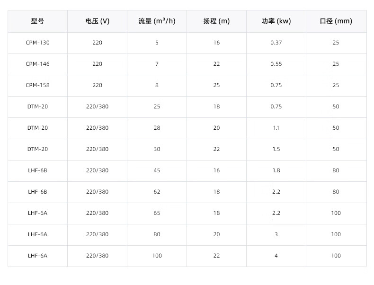Select the 3 kw power cell
The height and width of the screenshot is (285, 374).
click(276, 234)
